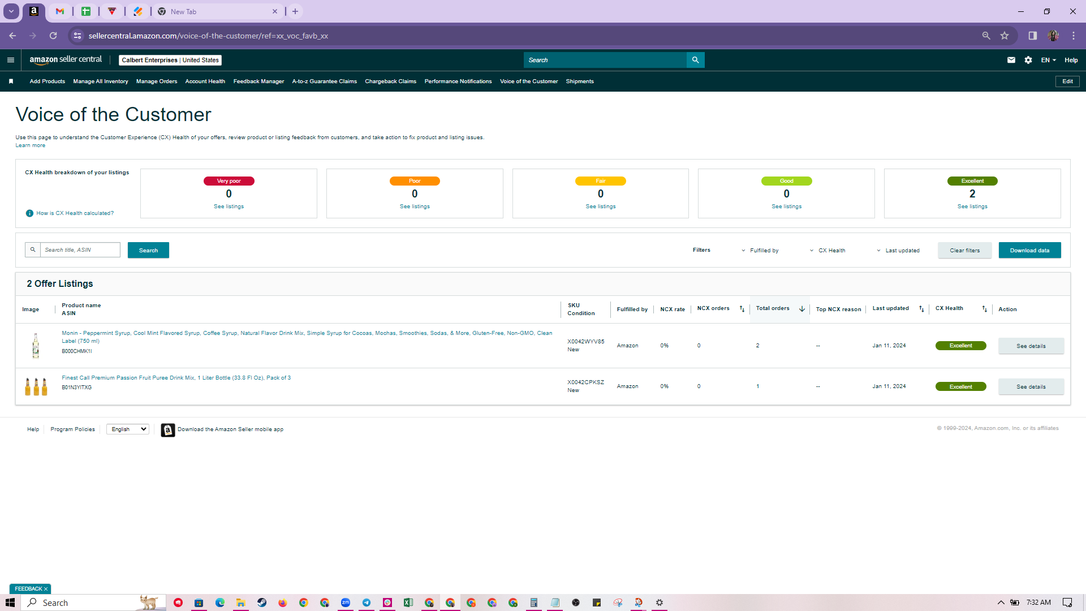Click the Finest Call bottles thumbnail
This screenshot has height=611, width=1086.
[x=36, y=387]
